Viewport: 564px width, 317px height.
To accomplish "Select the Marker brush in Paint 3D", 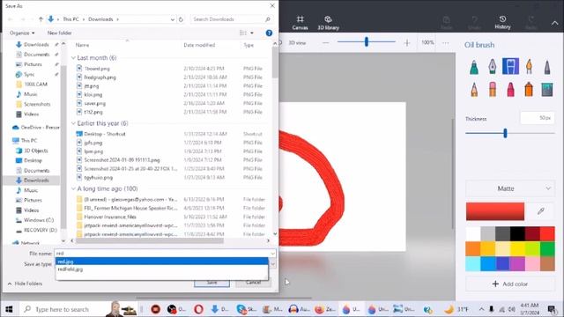I will tap(474, 67).
